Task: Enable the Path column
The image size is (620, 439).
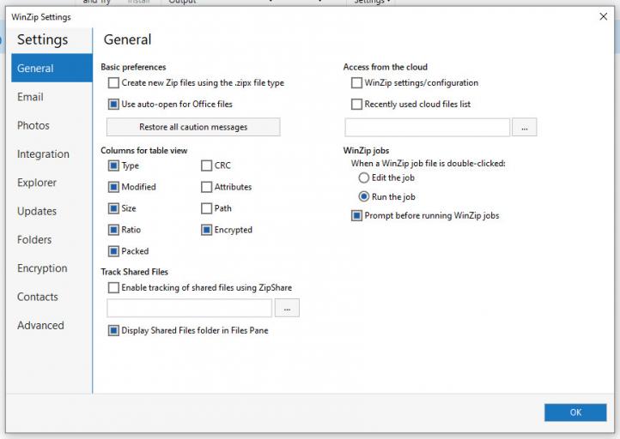Action: (x=206, y=208)
